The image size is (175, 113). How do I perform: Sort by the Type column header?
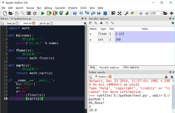(x=103, y=29)
